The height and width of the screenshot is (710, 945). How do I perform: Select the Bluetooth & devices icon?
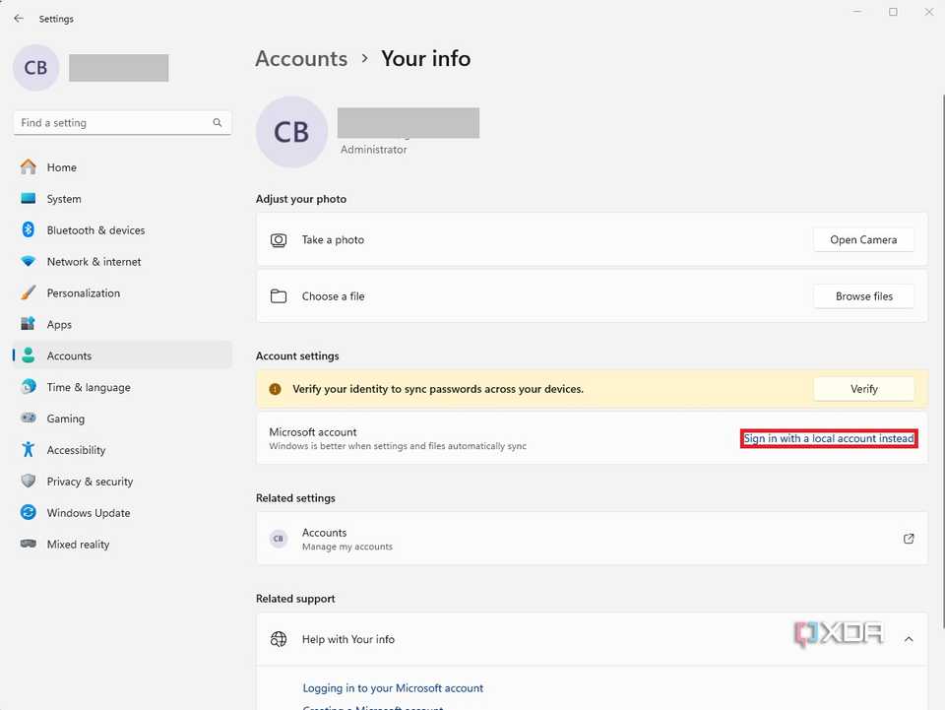point(29,230)
